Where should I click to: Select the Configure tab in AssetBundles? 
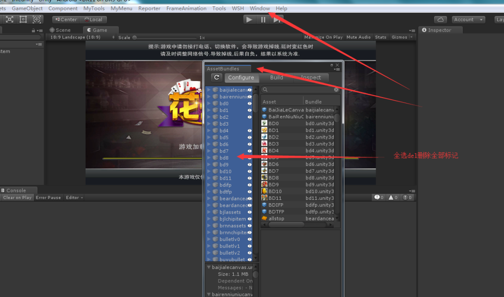click(x=241, y=77)
